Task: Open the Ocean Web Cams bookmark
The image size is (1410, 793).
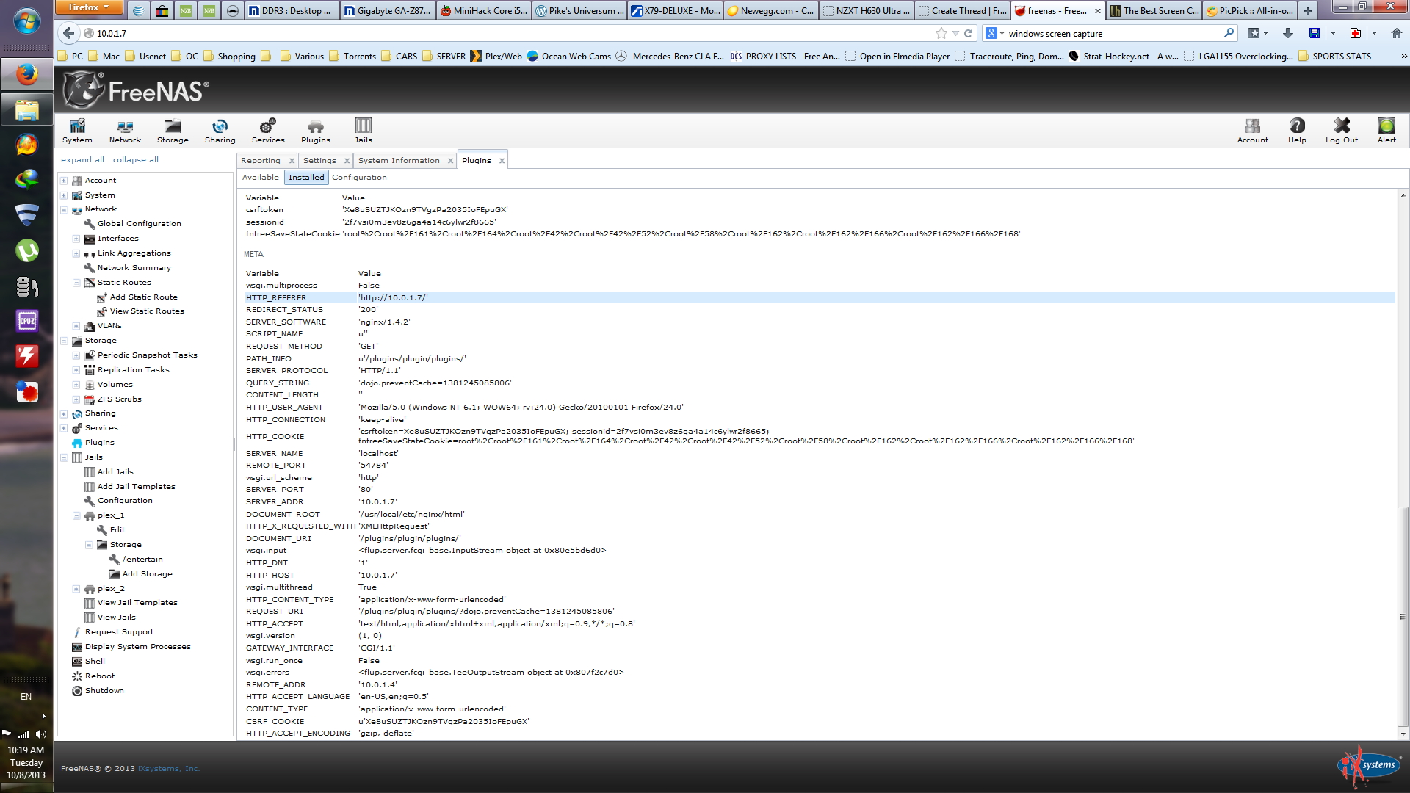Action: click(568, 56)
